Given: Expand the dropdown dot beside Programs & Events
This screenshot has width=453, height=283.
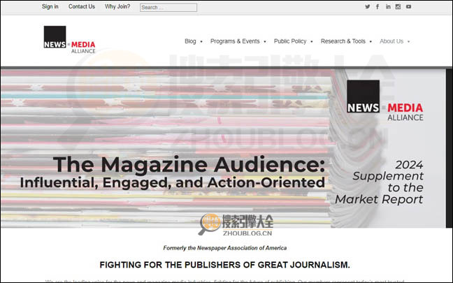Looking at the screenshot, I should pyautogui.click(x=265, y=42).
